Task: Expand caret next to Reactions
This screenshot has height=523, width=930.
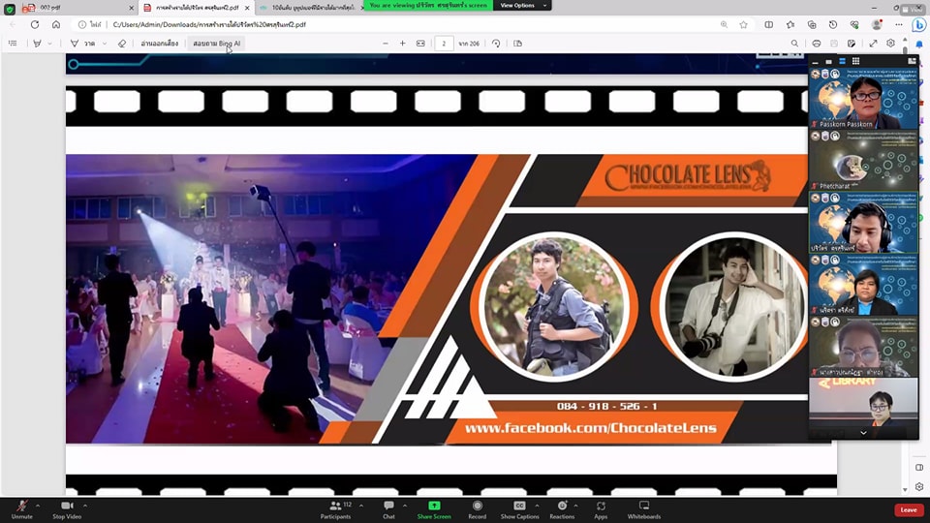Action: (x=575, y=506)
